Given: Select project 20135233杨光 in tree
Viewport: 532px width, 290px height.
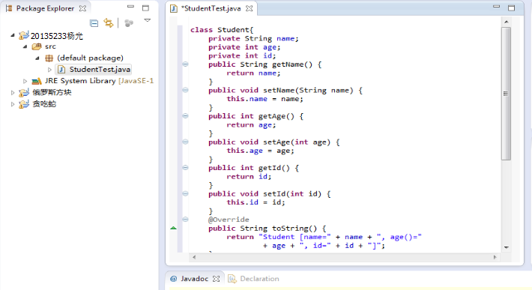Looking at the screenshot, I should (x=57, y=36).
